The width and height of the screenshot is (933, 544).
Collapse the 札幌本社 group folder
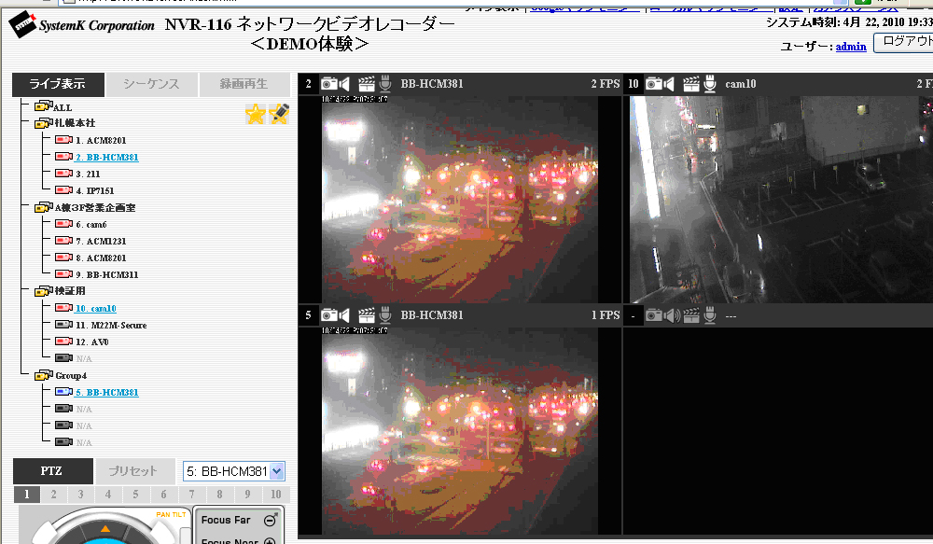pos(44,123)
